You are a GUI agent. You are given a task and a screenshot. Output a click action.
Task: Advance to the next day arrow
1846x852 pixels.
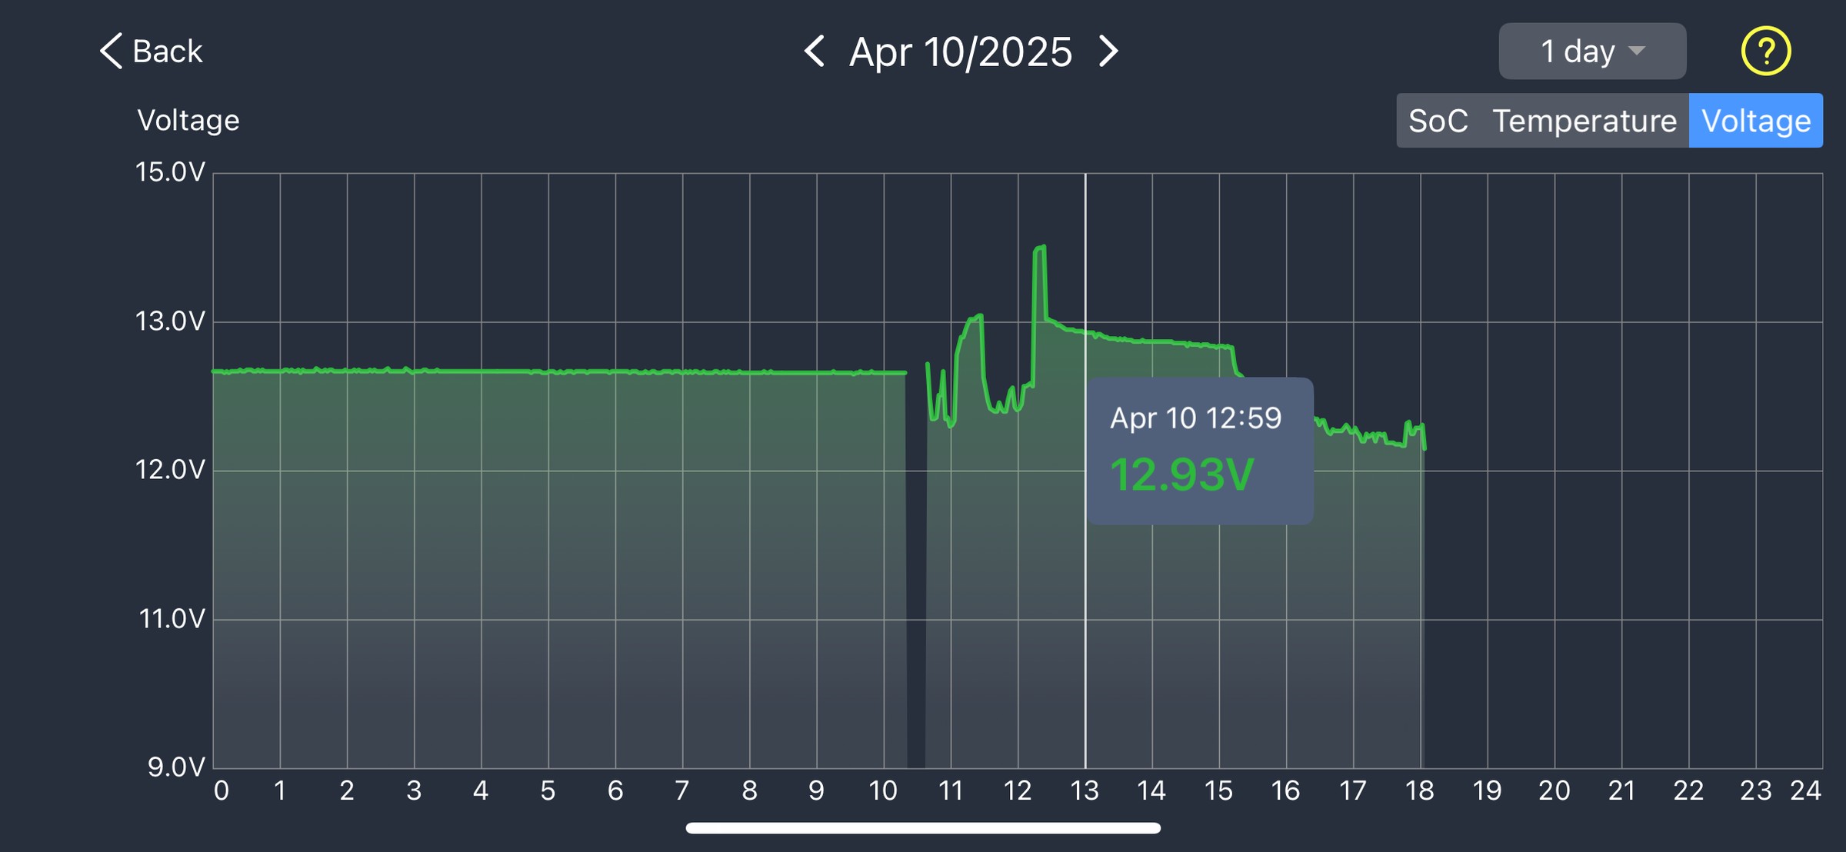click(1108, 51)
